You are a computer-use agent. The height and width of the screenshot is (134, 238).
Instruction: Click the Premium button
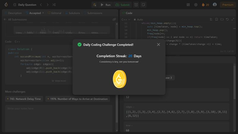pos(228,5)
